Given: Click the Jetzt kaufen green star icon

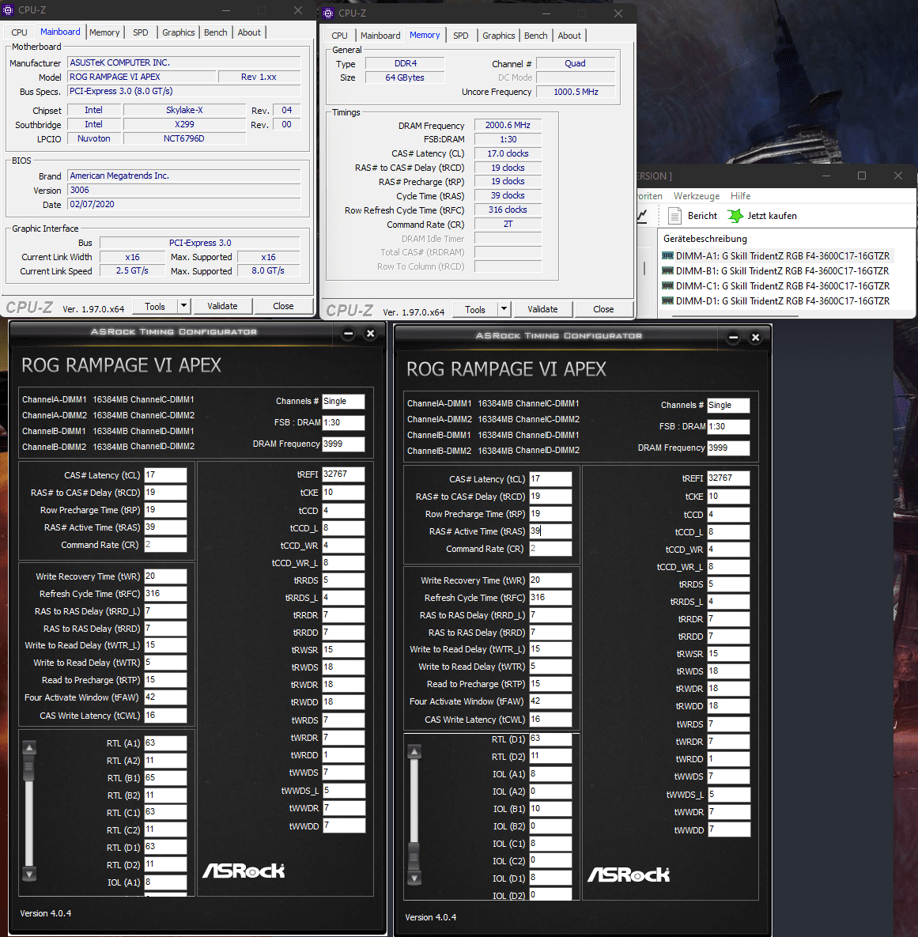Looking at the screenshot, I should [x=735, y=216].
